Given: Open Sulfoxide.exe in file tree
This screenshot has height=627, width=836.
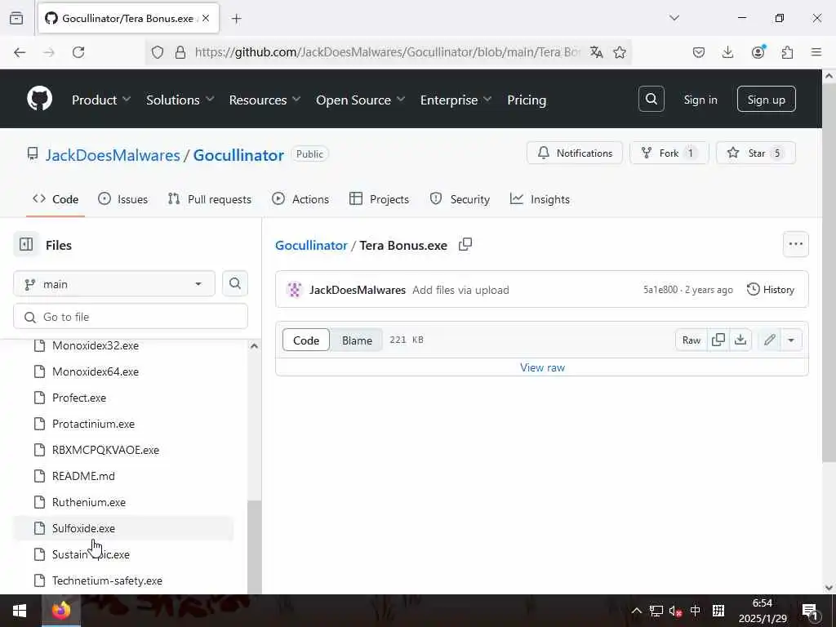Looking at the screenshot, I should pos(123,528).
